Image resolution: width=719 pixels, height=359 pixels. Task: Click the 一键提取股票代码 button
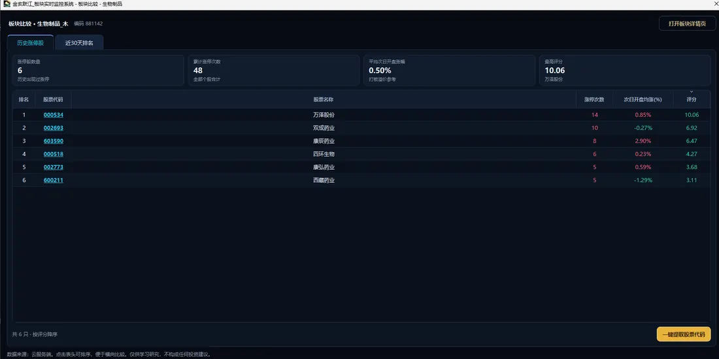684,334
